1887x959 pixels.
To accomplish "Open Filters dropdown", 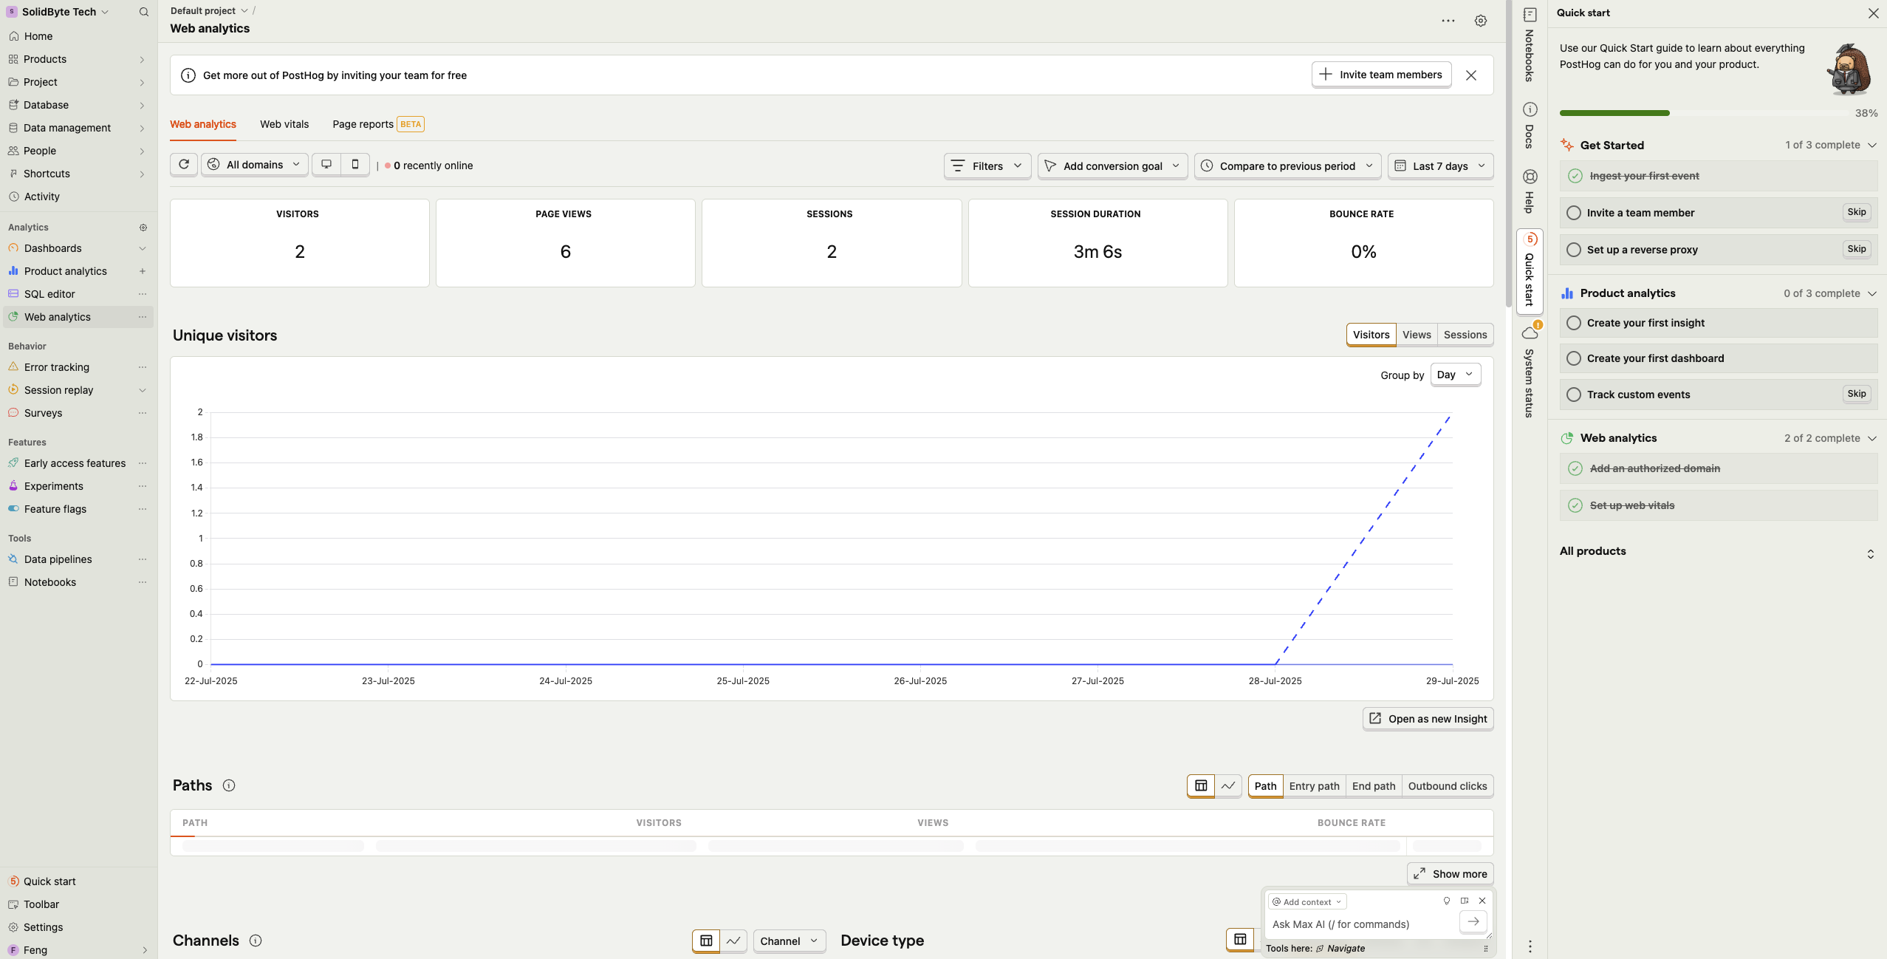I will [x=987, y=165].
